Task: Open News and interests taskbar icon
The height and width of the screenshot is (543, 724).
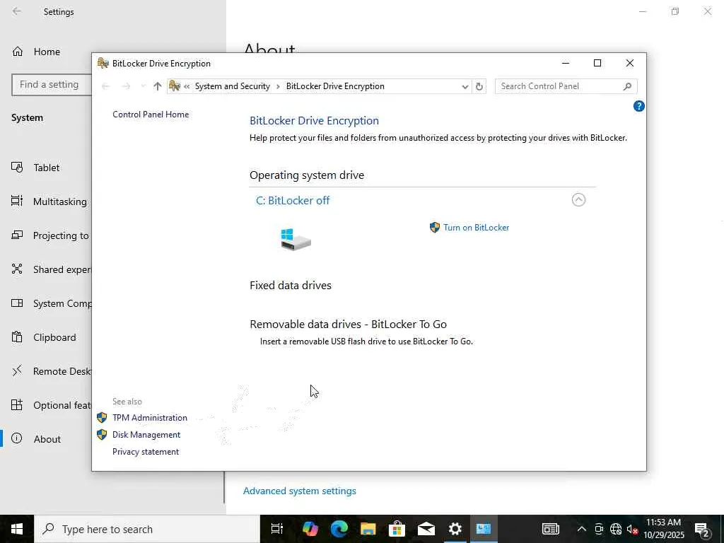Action: tap(550, 529)
